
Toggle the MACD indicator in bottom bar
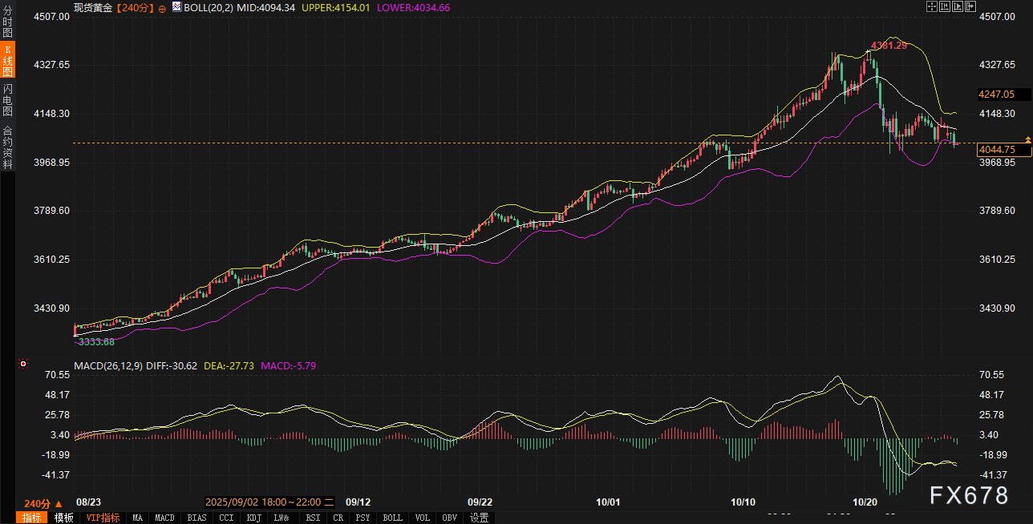pos(164,518)
